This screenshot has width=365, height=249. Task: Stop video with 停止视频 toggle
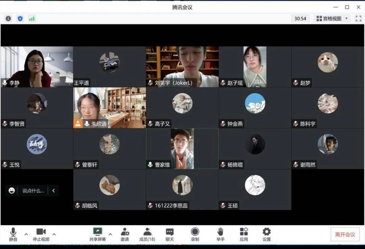(x=41, y=234)
